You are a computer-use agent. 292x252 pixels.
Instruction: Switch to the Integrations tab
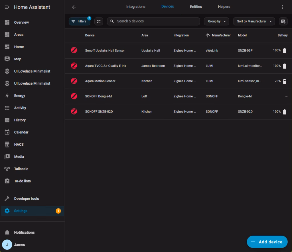[x=136, y=7]
